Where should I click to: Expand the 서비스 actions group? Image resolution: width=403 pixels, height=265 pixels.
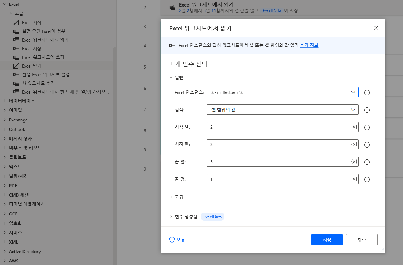[x=5, y=232]
